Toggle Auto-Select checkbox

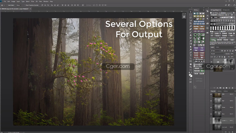tap(7, 5)
